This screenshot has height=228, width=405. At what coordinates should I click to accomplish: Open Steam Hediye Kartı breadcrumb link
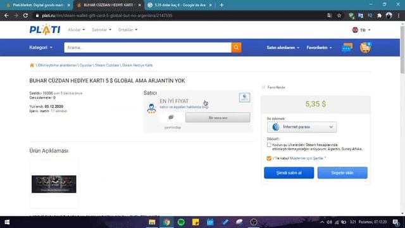(x=137, y=65)
